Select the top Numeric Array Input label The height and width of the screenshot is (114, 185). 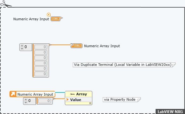[31, 19]
